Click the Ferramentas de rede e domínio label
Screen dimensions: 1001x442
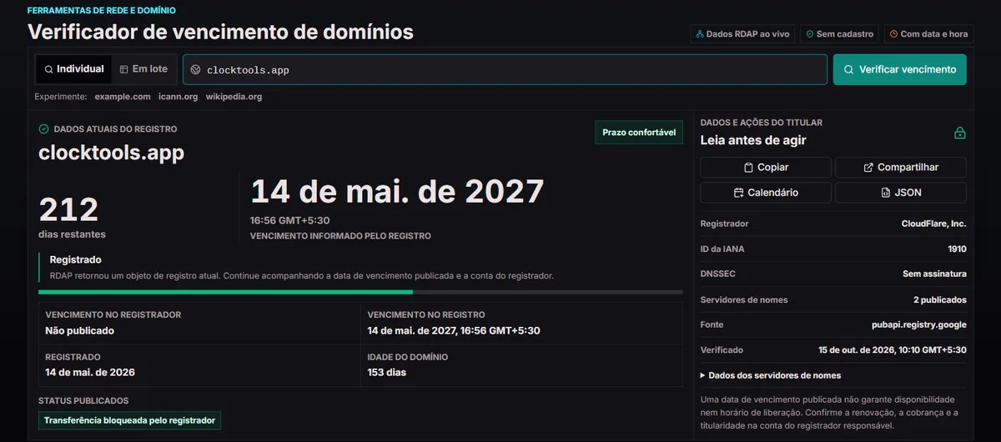pos(102,11)
